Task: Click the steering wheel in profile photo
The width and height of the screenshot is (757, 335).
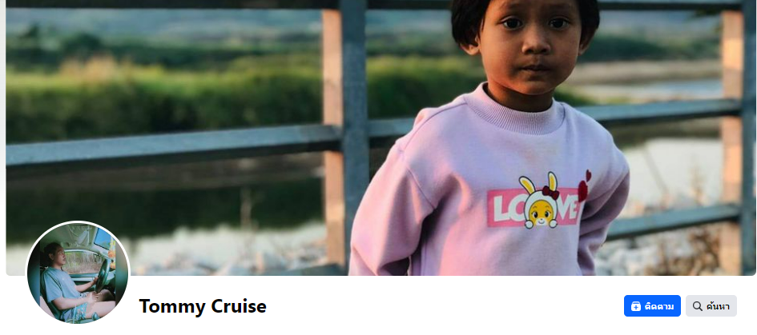Action: (x=103, y=276)
